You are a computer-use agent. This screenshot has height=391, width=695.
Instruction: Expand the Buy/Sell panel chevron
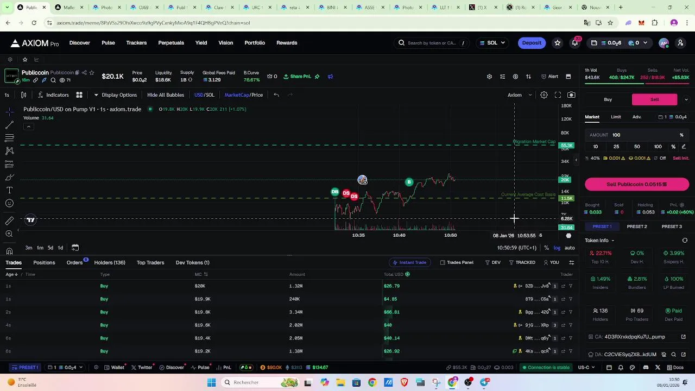(686, 99)
